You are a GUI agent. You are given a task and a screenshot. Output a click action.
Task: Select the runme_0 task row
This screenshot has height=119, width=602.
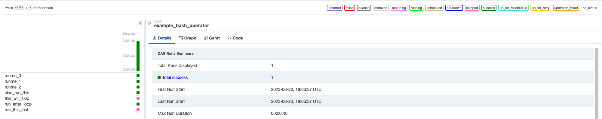(x=71, y=76)
